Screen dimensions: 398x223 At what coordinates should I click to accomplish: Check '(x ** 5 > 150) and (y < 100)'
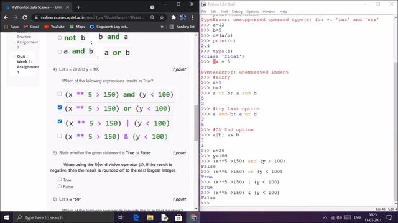coord(60,94)
